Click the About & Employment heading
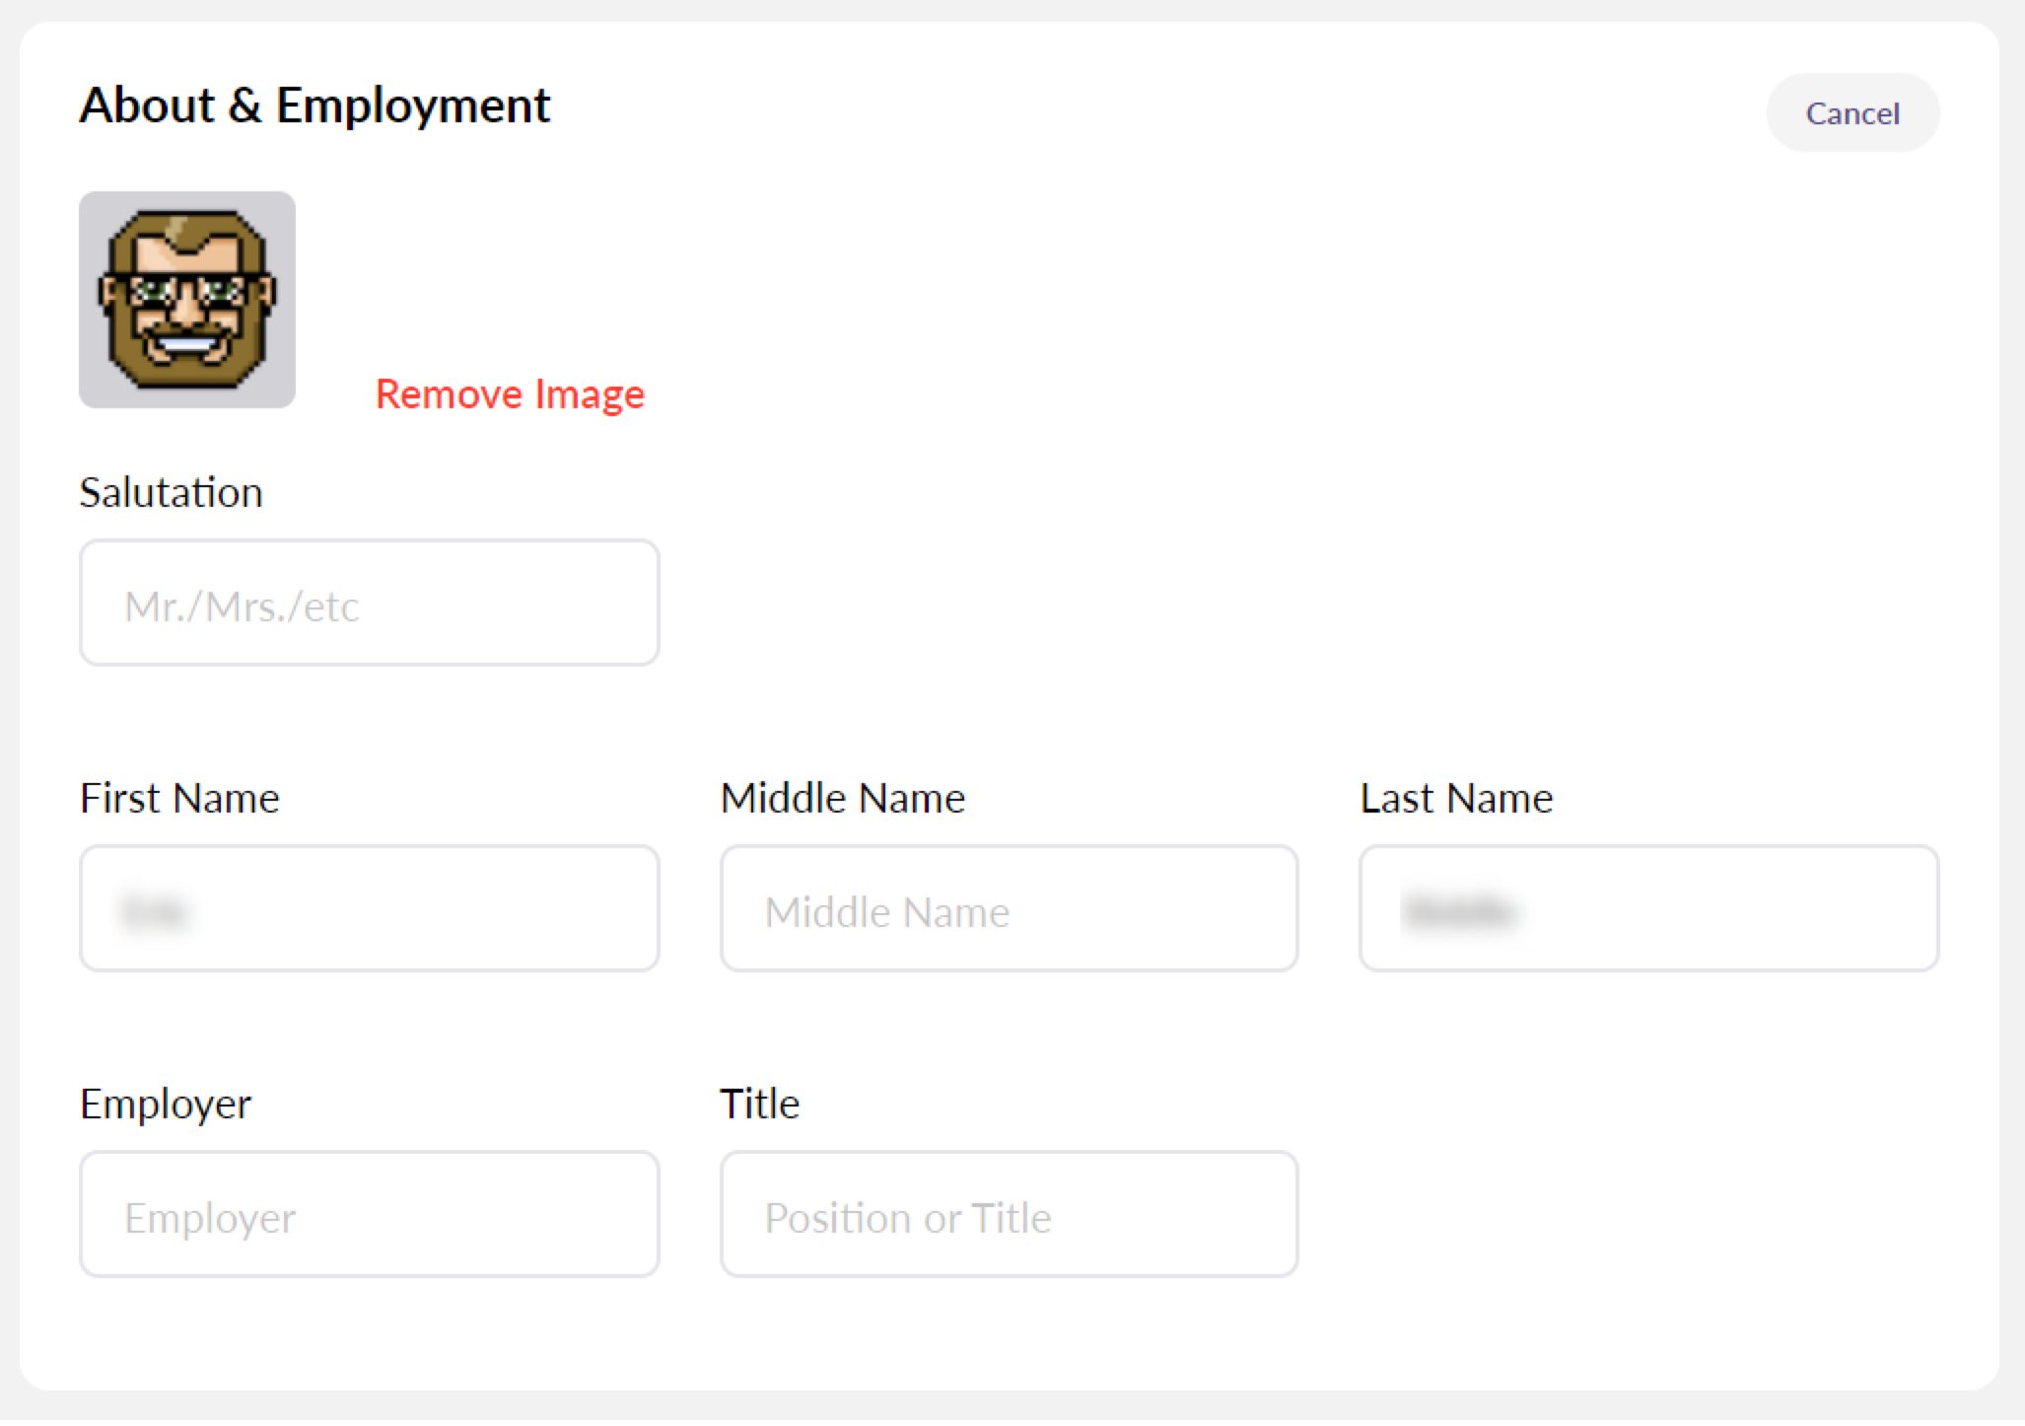The height and width of the screenshot is (1426, 2025). point(314,105)
